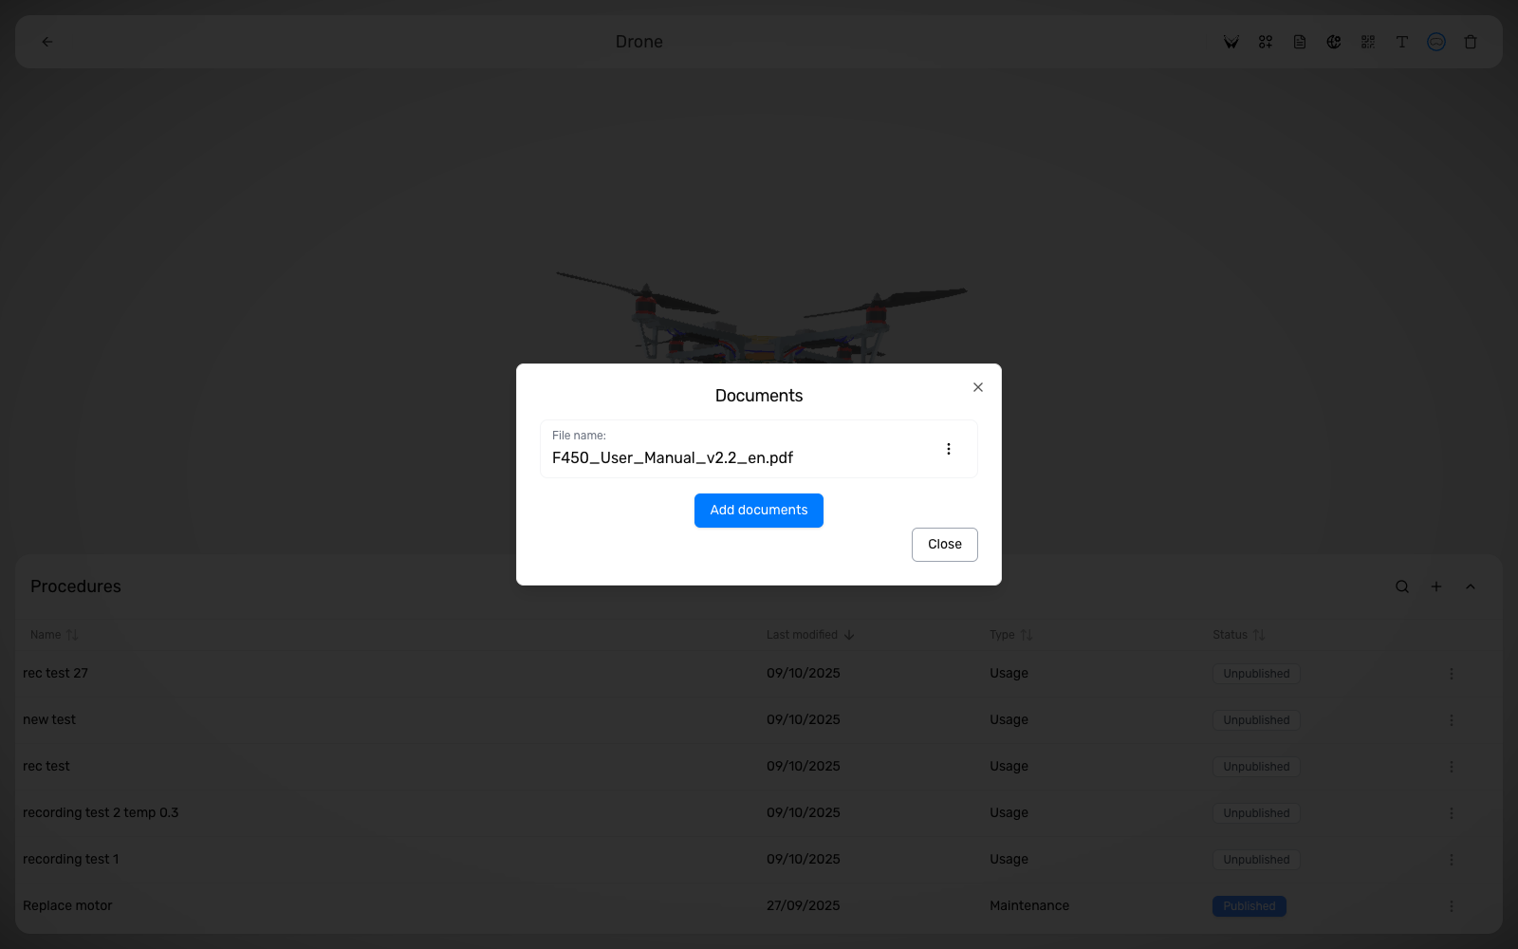Close the Documents dialog with the X icon
1518x949 pixels.
click(x=978, y=387)
